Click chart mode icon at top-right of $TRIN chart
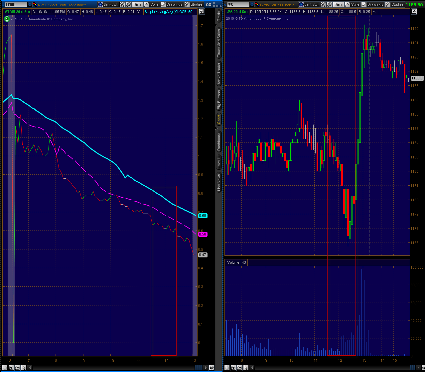 point(202,12)
